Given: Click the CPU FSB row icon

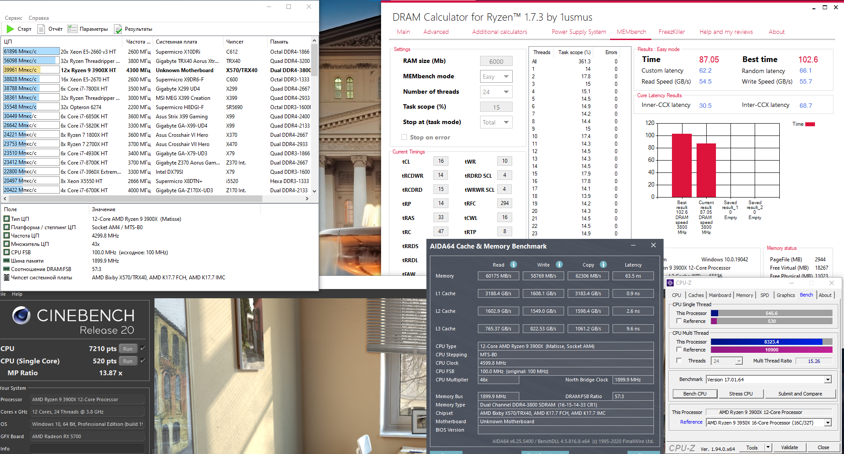Looking at the screenshot, I should click(x=7, y=252).
